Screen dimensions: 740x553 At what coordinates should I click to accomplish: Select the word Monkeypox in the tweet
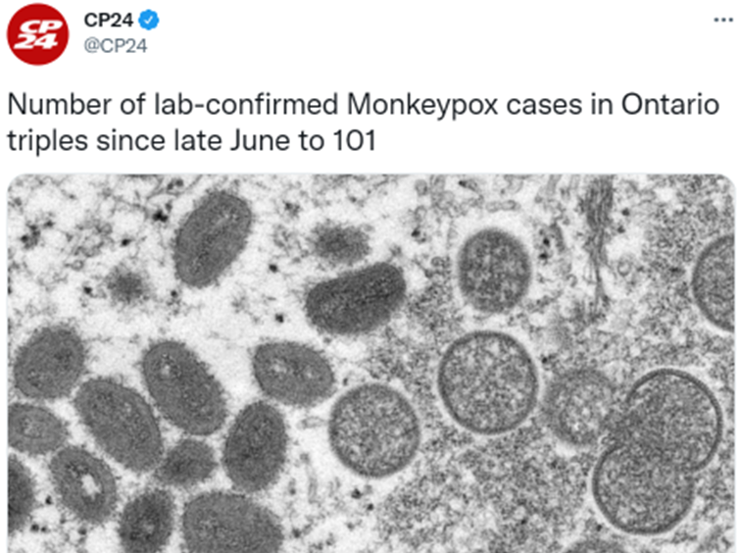click(422, 105)
